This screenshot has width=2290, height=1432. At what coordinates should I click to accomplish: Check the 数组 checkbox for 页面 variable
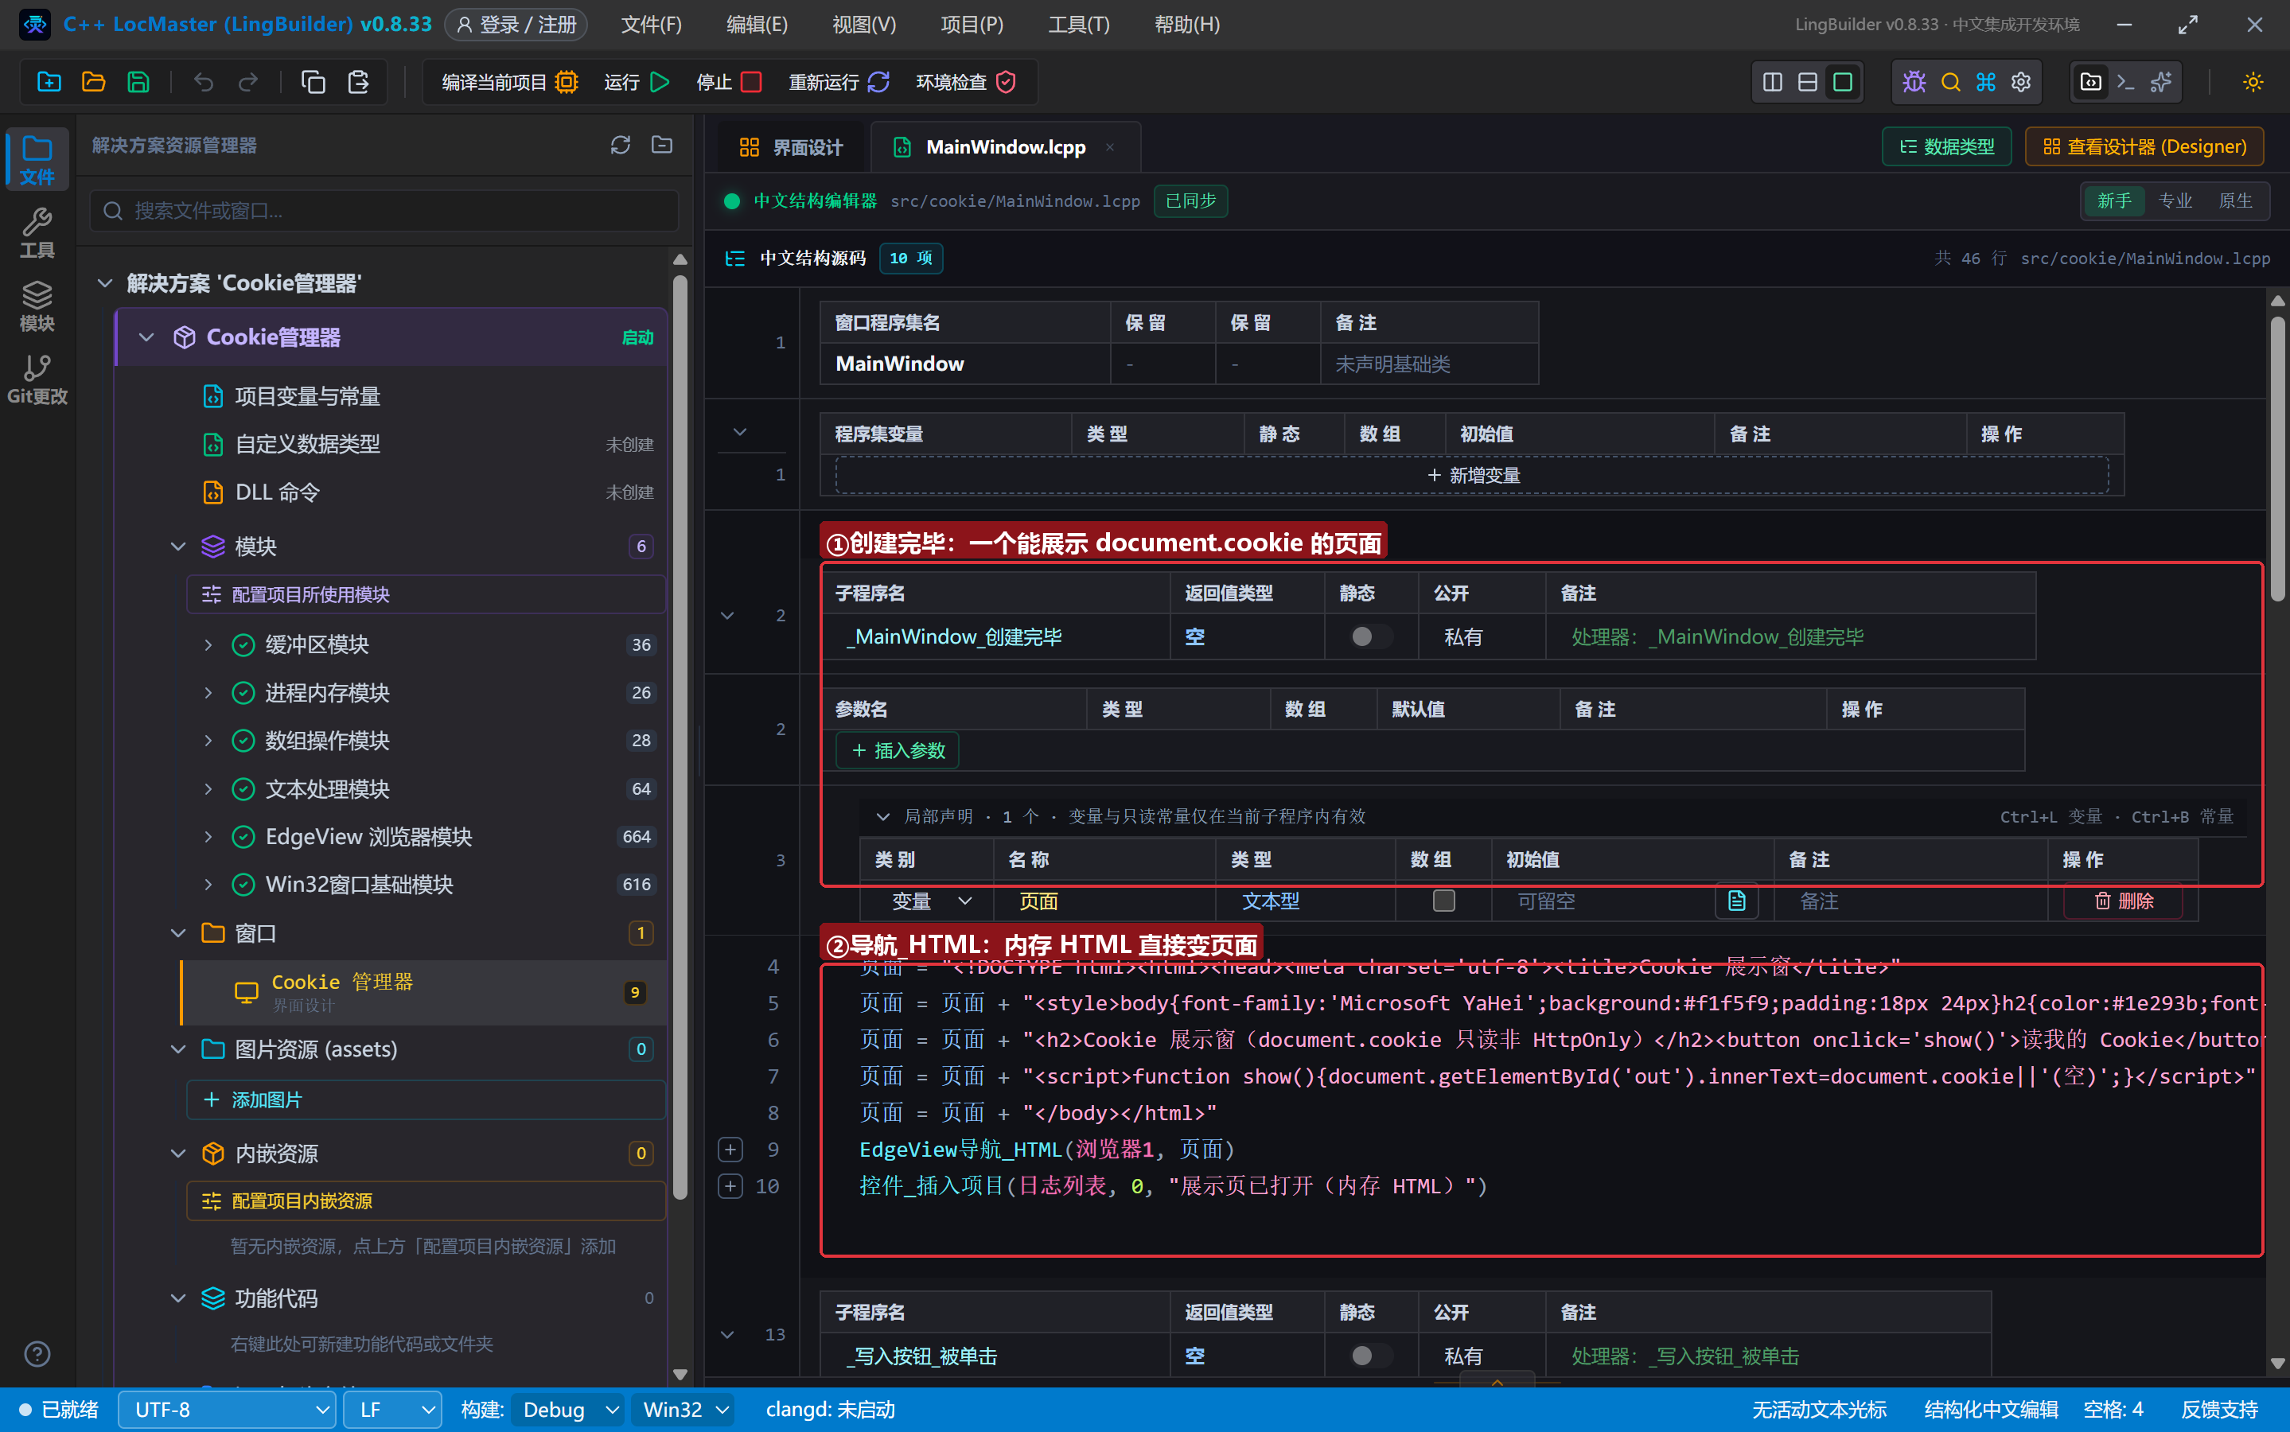coord(1443,901)
